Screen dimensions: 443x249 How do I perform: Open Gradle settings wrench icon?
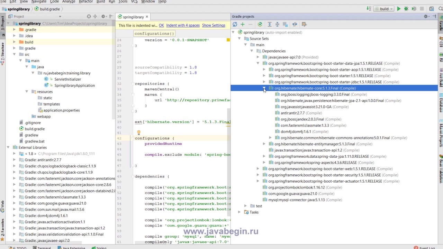[x=304, y=24]
